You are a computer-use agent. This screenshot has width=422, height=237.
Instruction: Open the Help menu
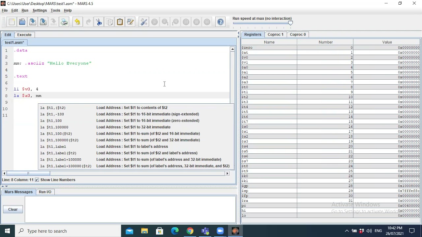tap(68, 11)
